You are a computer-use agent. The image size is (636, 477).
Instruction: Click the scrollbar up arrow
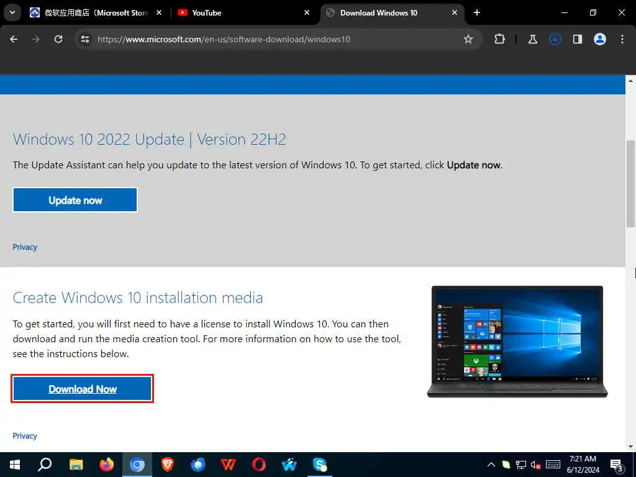630,80
